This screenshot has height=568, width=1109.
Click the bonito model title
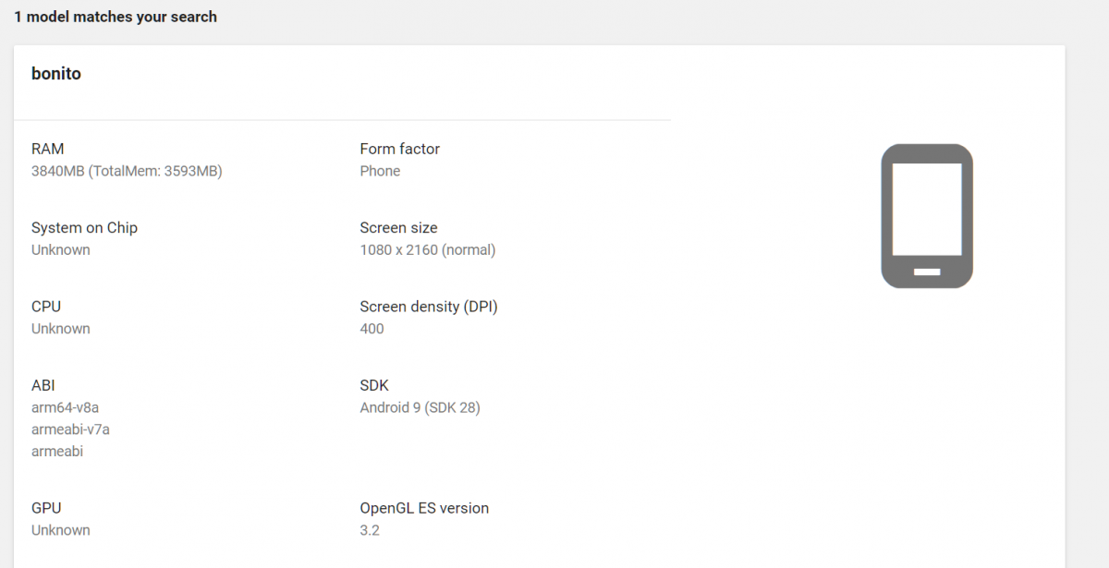click(x=56, y=74)
